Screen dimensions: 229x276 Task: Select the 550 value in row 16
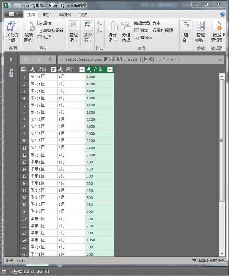pyautogui.click(x=100, y=183)
